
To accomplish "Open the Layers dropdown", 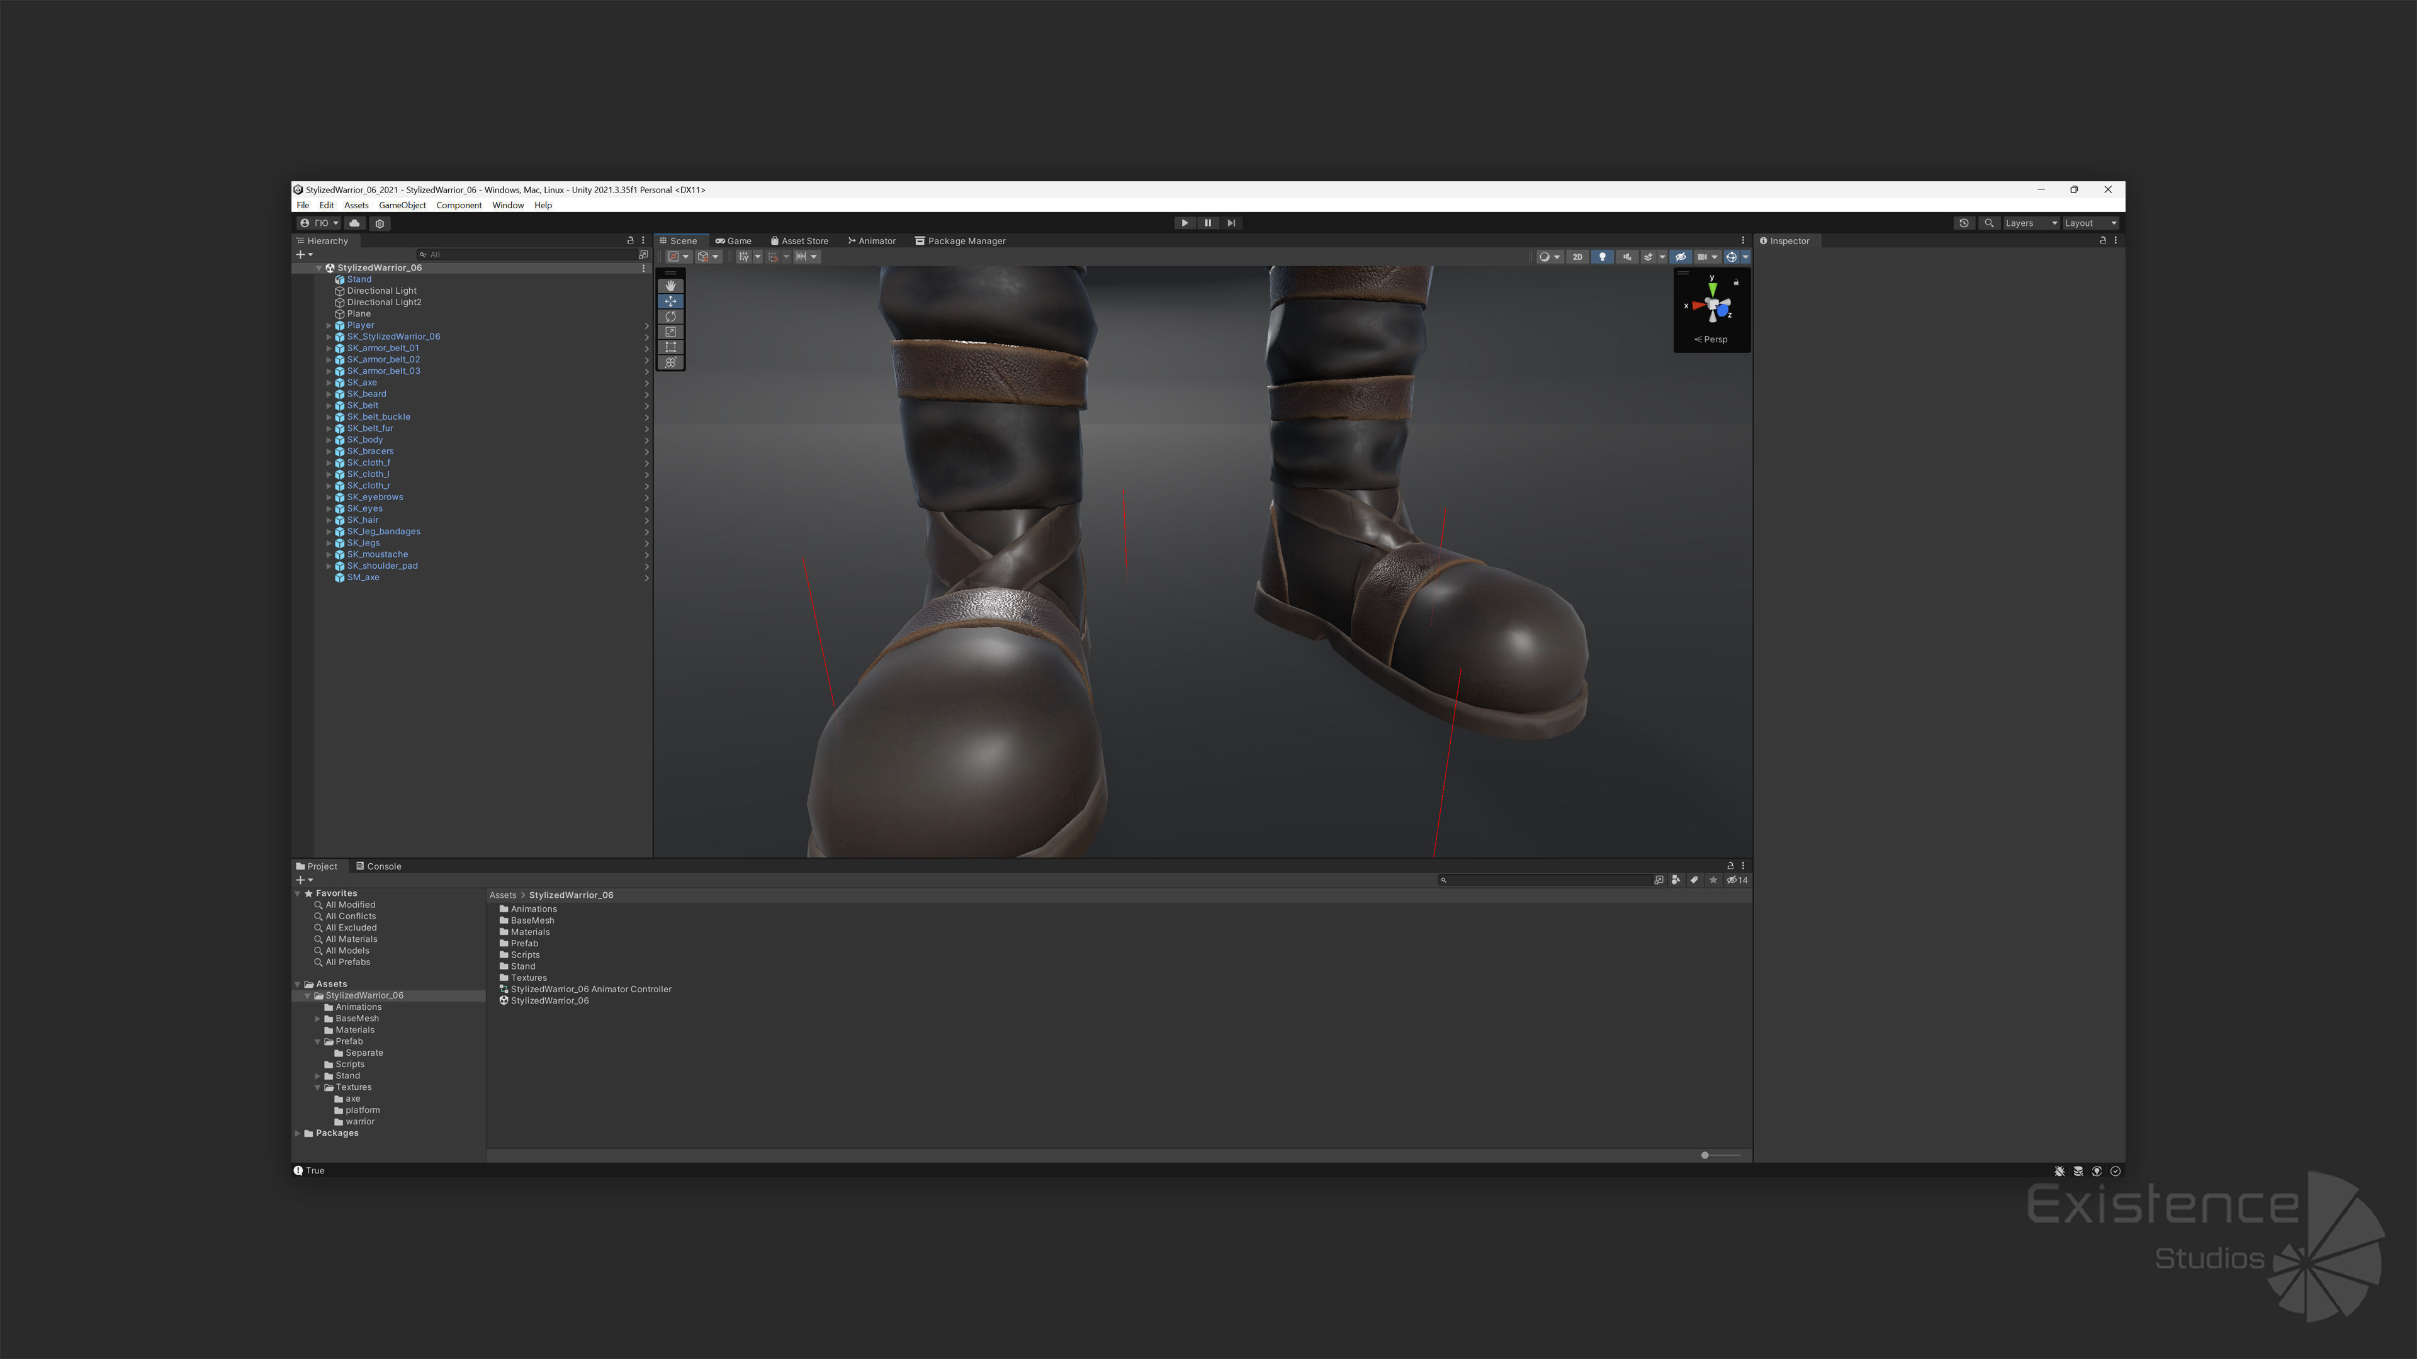I will pos(2031,223).
